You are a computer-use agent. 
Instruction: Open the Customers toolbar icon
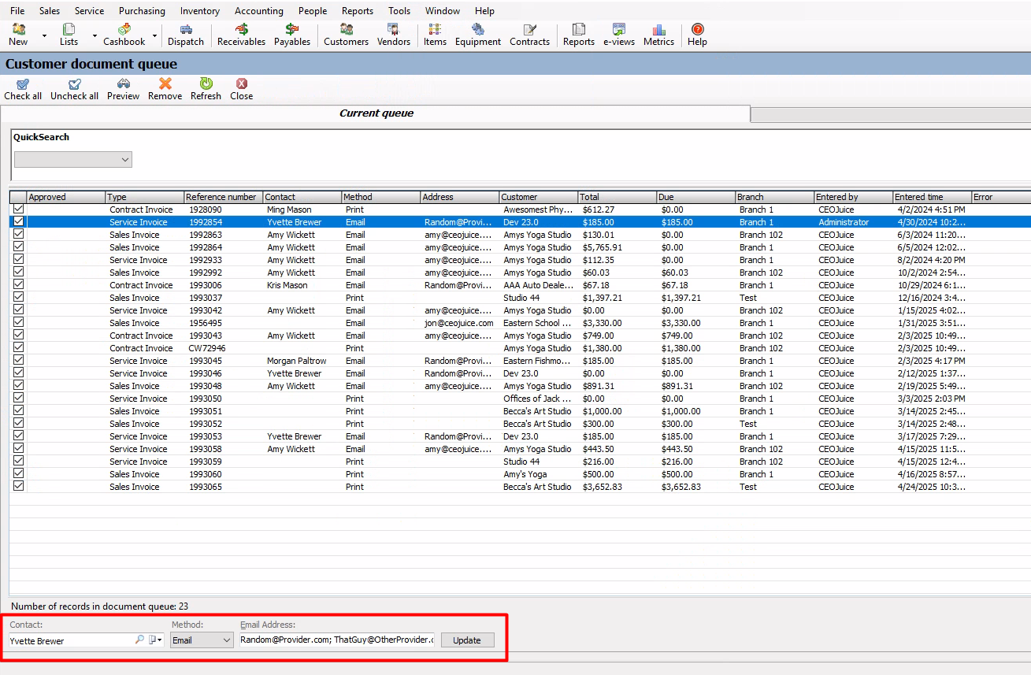pos(346,35)
